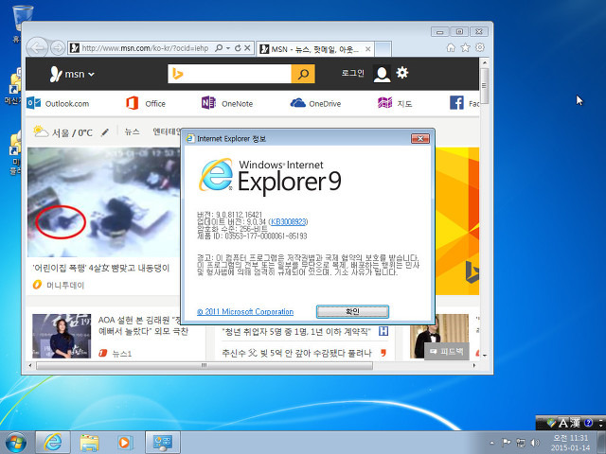Select 뉴스 category in MSN navigation

tap(132, 131)
